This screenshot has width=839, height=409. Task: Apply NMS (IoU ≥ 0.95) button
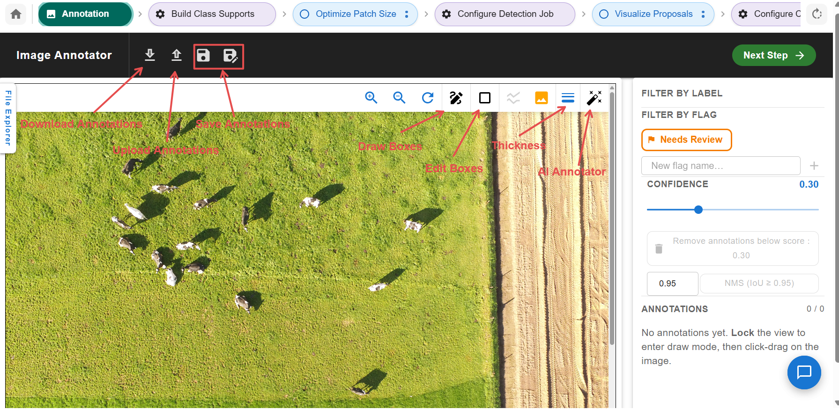[759, 284]
